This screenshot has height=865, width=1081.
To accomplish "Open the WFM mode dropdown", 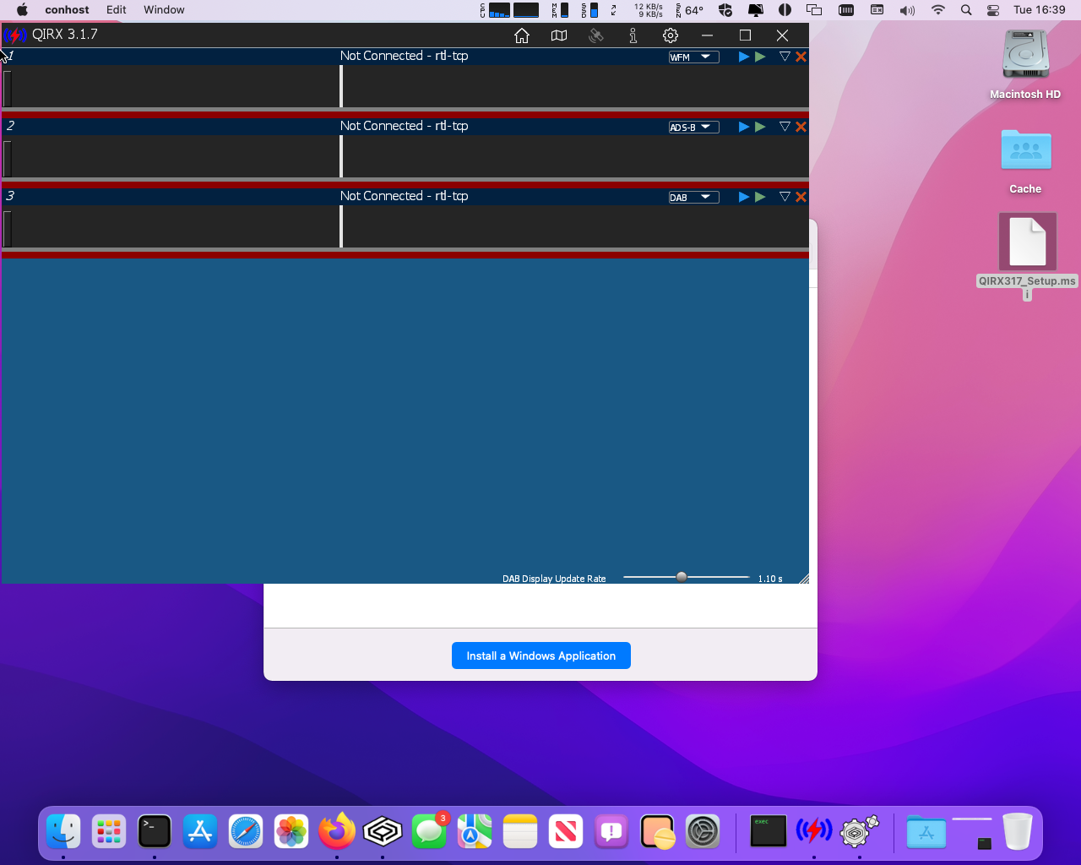I will click(x=693, y=57).
